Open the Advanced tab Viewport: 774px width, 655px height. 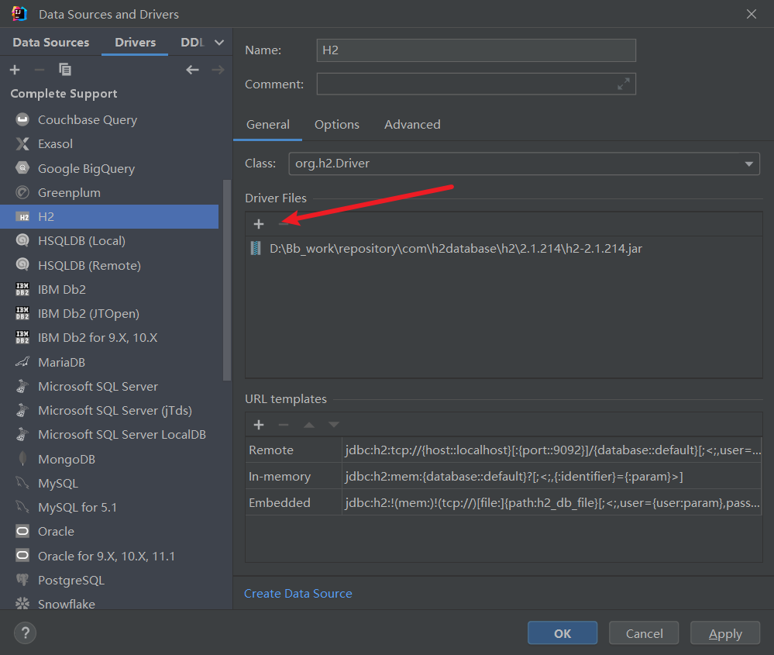pyautogui.click(x=412, y=125)
